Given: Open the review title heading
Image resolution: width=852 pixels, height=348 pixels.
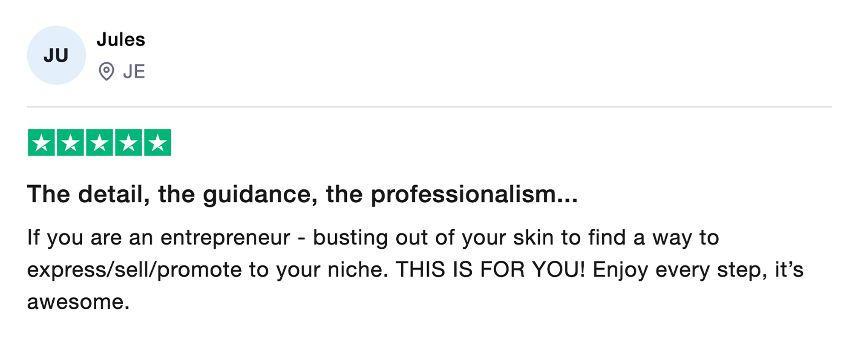Looking at the screenshot, I should [x=302, y=194].
